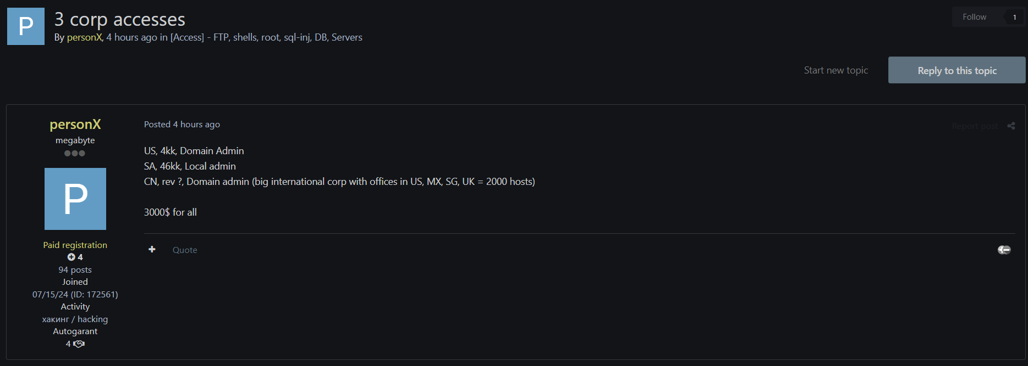
Task: Click the reputation plus icon under Paid registration
Action: (x=71, y=257)
